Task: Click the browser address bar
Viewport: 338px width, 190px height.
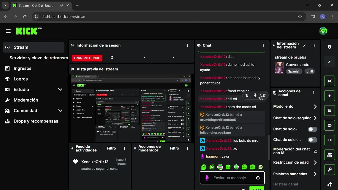Action: pyautogui.click(x=169, y=17)
